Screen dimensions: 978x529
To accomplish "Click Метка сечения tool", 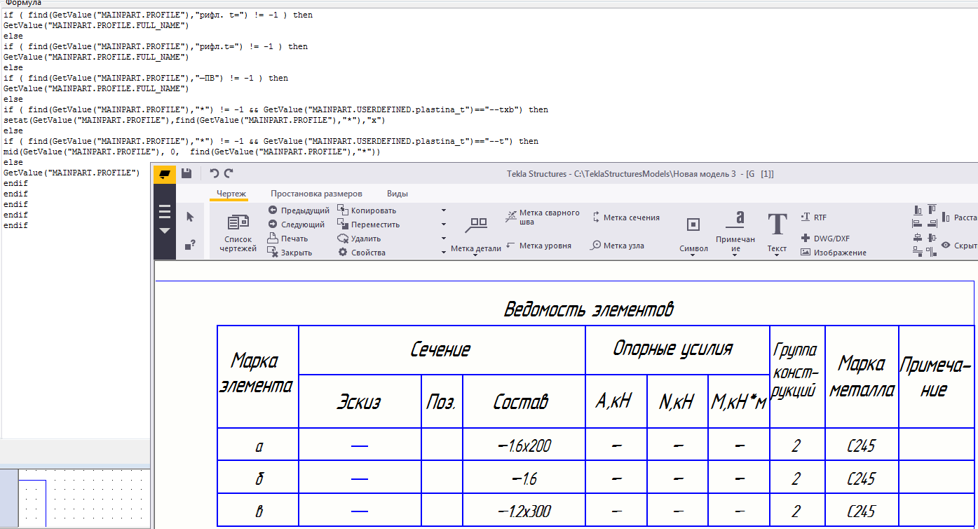I will 625,217.
